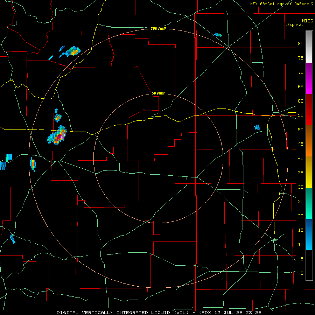The image size is (315, 315).
Task: Click the scale value 30
Action: pyautogui.click(x=301, y=187)
